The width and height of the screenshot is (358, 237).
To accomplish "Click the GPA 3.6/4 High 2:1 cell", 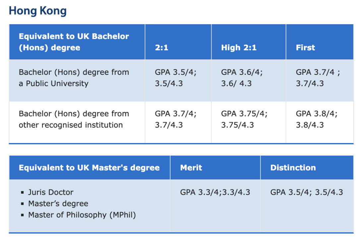I will click(x=249, y=80).
